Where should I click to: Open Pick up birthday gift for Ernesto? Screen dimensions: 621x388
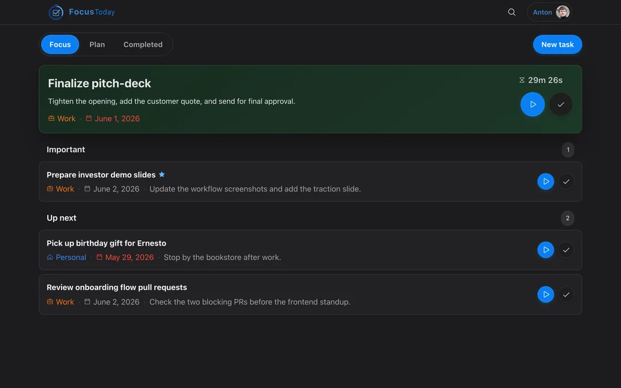tap(106, 243)
